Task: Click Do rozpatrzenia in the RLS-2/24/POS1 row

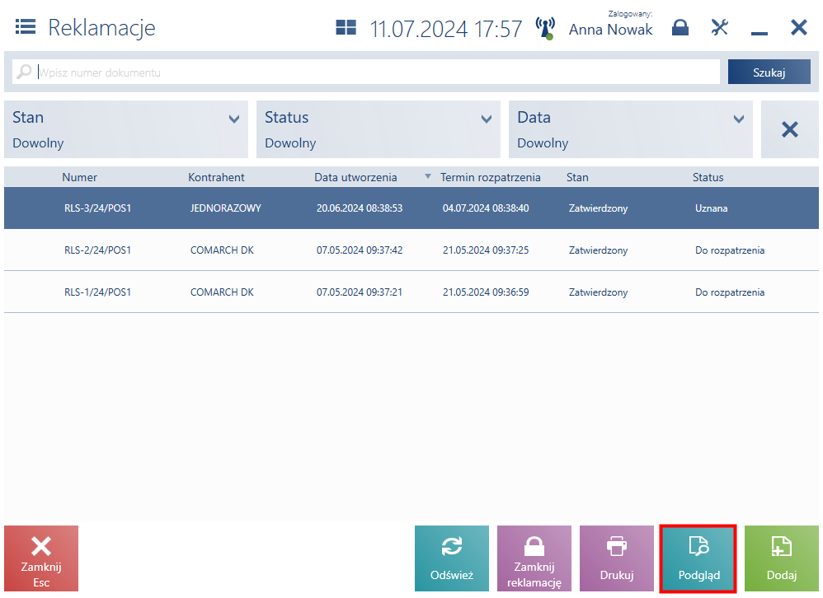Action: [x=730, y=250]
